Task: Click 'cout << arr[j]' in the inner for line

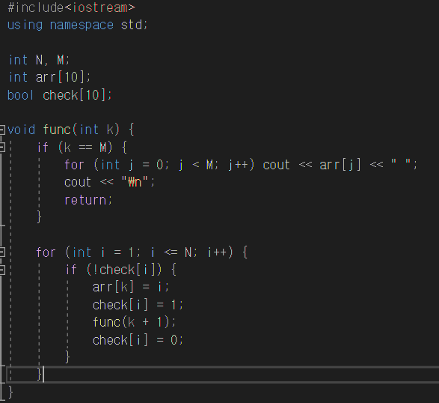Action: tap(312, 165)
